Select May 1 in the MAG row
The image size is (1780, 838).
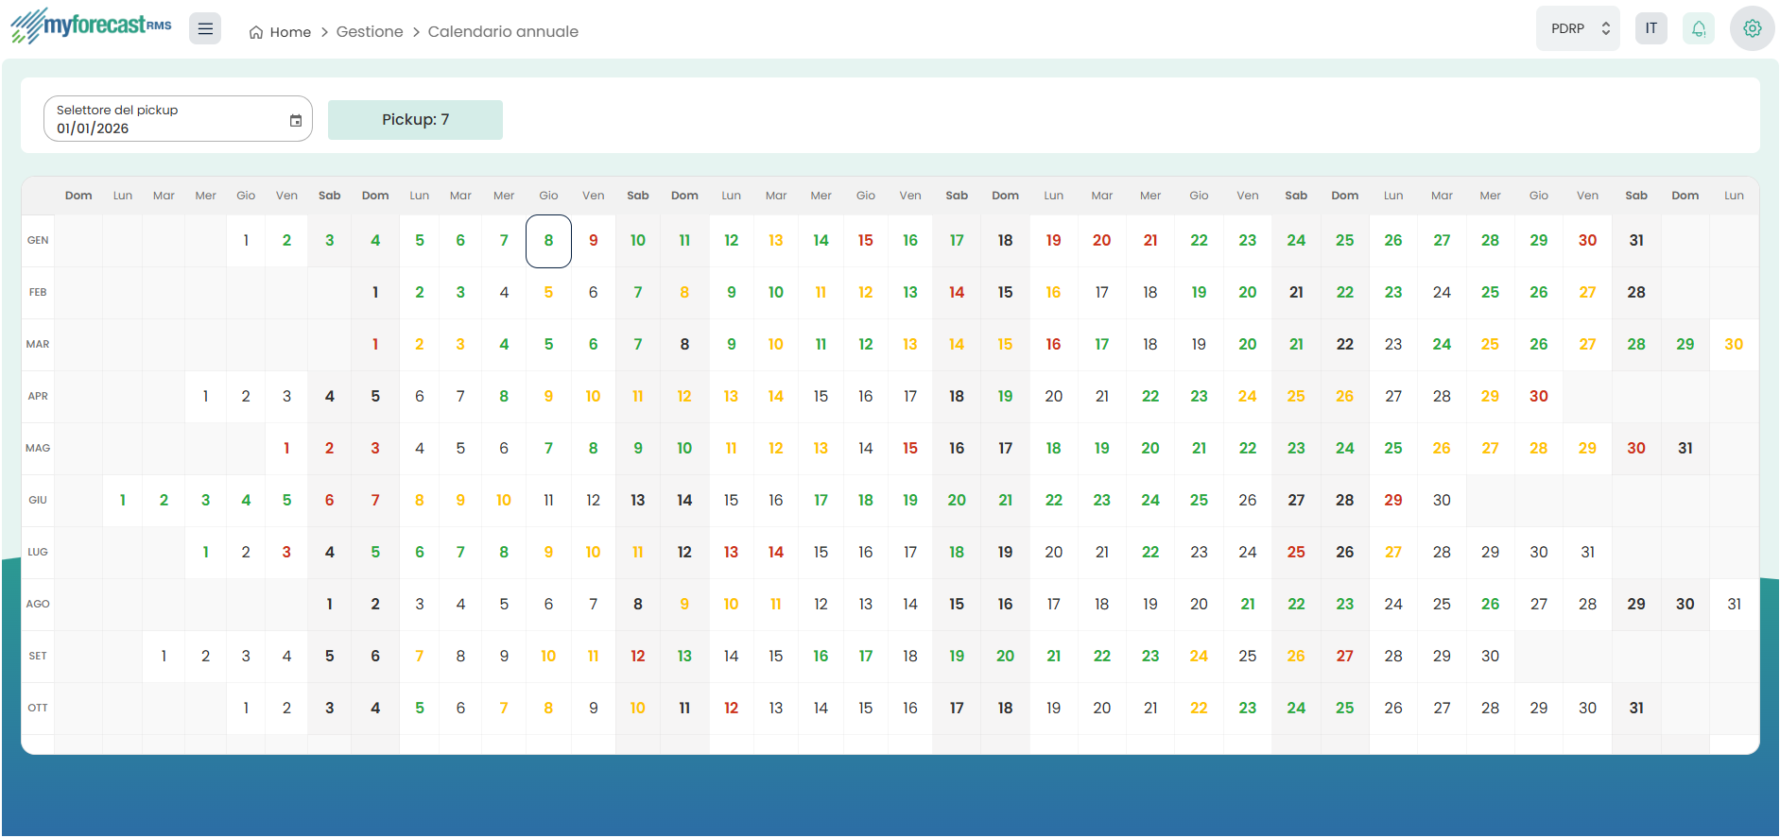click(286, 449)
